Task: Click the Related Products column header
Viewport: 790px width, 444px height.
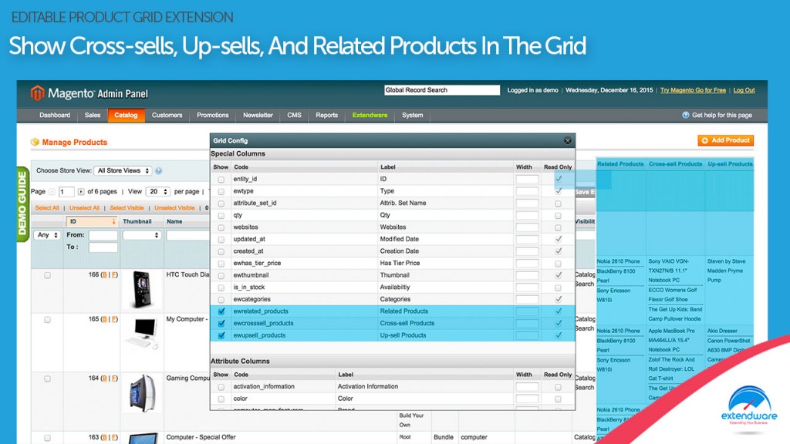Action: pyautogui.click(x=620, y=164)
